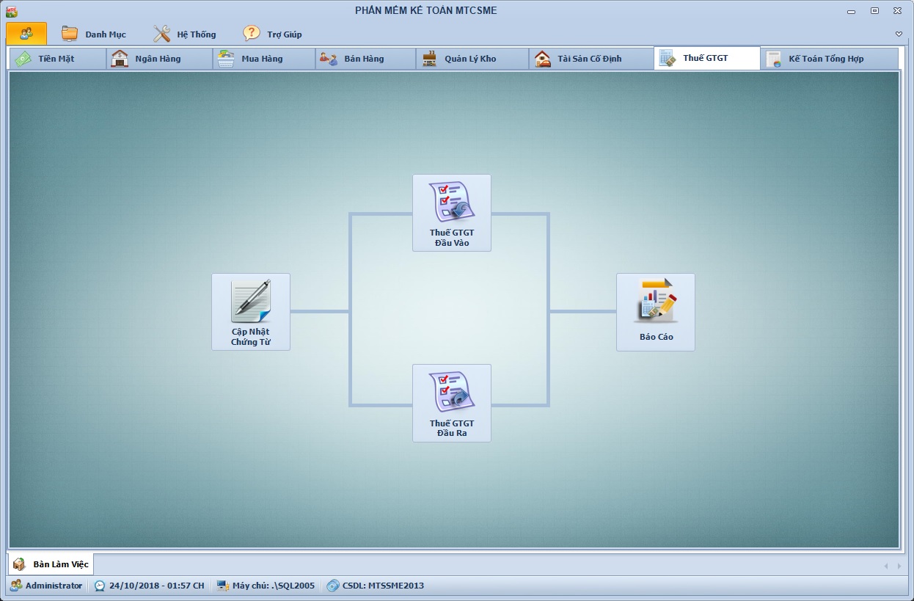Click the Cập Nhật Chứng Từ pen icon
Screen dimensions: 914x601
[251, 302]
